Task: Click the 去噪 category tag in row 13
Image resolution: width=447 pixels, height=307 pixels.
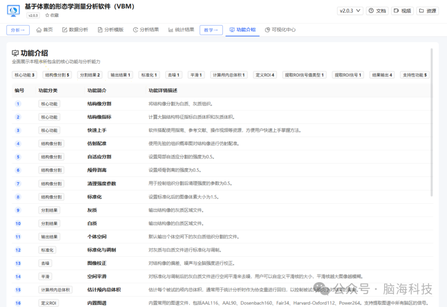Action: [45, 263]
